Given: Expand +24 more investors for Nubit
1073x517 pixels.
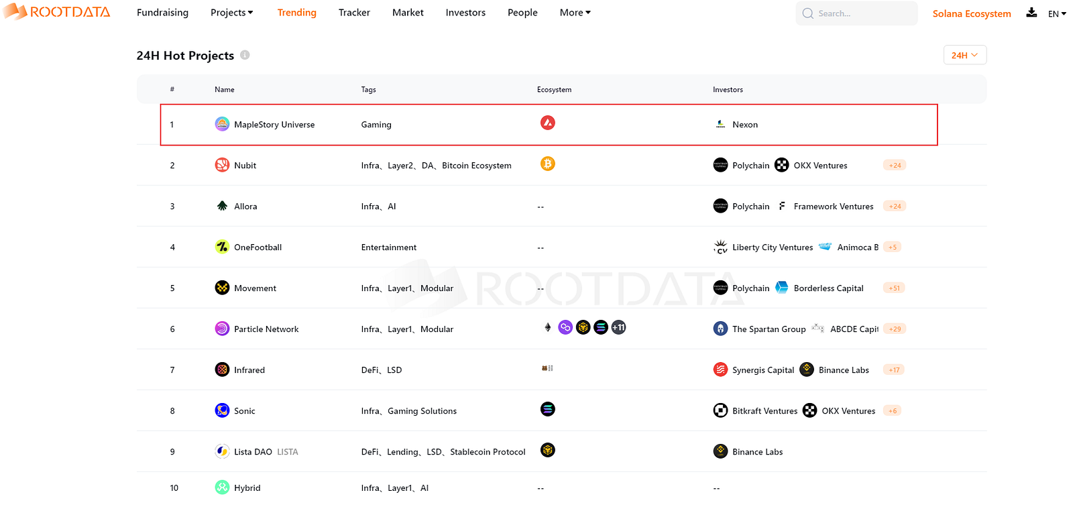Looking at the screenshot, I should [895, 165].
